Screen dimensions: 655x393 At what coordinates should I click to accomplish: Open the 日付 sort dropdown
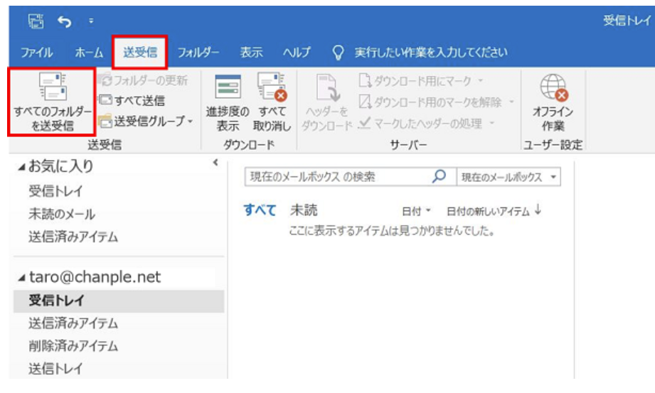click(416, 211)
